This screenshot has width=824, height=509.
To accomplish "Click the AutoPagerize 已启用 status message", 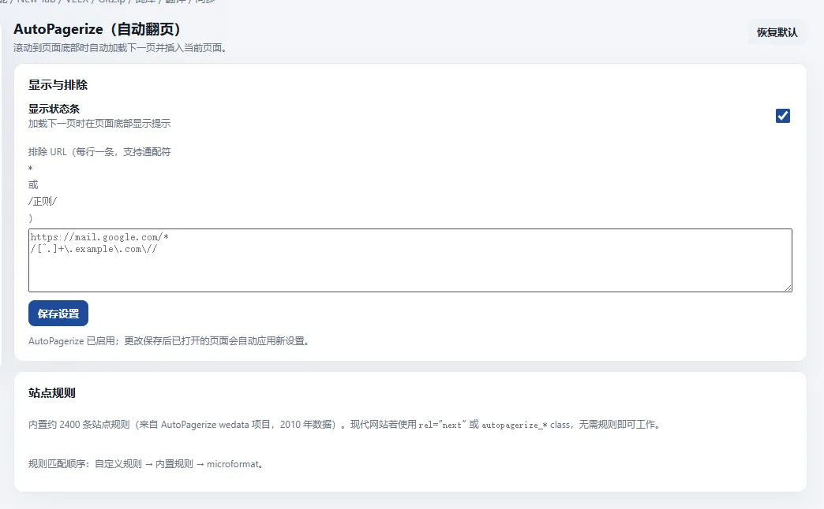I will click(x=169, y=340).
